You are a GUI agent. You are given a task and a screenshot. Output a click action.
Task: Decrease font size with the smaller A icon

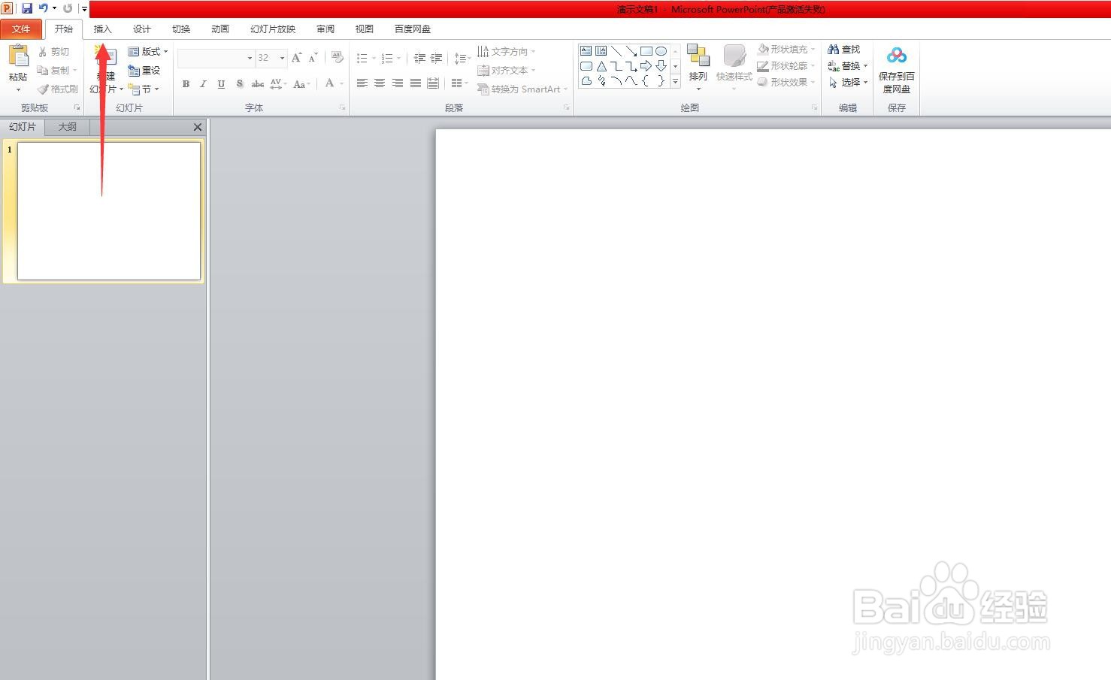tap(313, 58)
